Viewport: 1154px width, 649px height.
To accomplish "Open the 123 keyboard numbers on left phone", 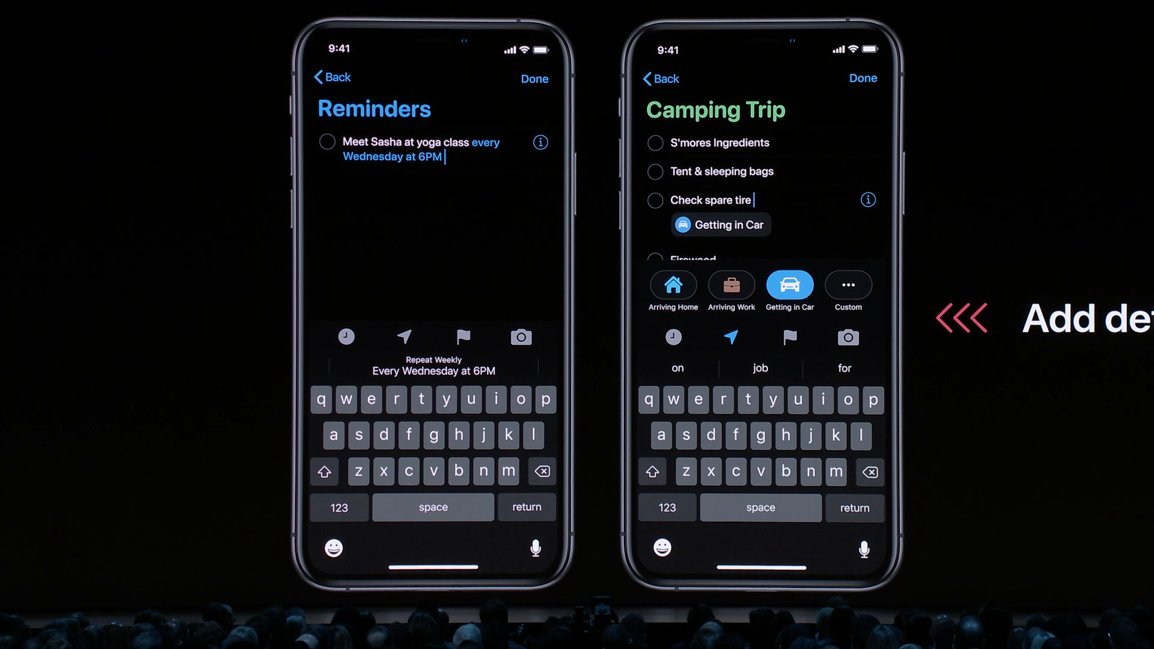I will pyautogui.click(x=338, y=507).
